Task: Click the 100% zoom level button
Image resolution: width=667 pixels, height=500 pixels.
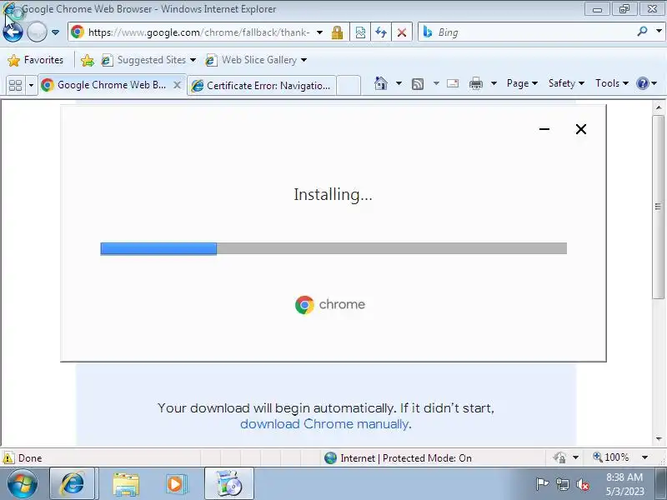Action: (611, 457)
